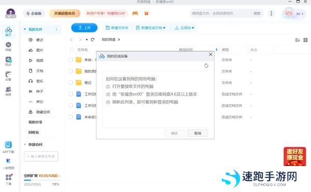
Task: Click the 空间扩容 expansion link
Action: 42,175
